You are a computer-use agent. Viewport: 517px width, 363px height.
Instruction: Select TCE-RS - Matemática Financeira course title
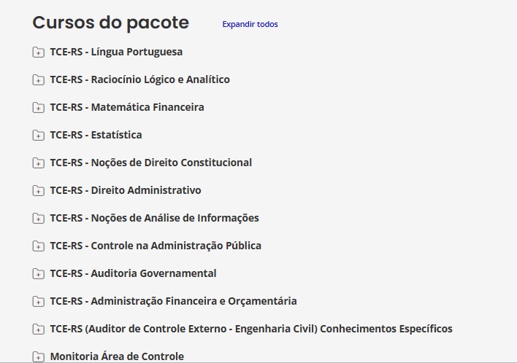tap(127, 107)
